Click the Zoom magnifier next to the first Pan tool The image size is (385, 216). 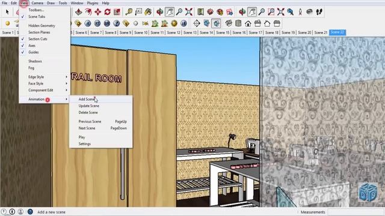pyautogui.click(x=179, y=12)
